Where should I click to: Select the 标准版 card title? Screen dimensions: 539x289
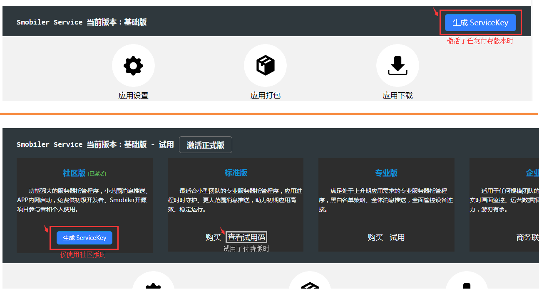point(236,173)
